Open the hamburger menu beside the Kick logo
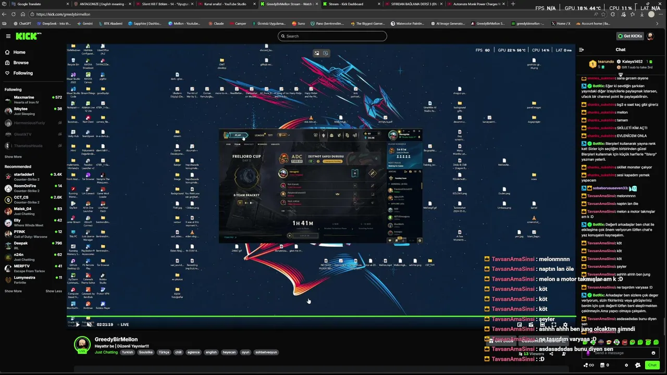The image size is (667, 375). point(8,36)
